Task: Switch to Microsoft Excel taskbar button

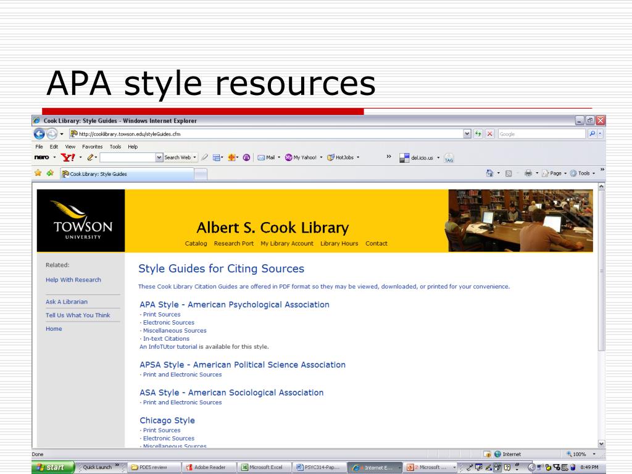Action: click(265, 468)
